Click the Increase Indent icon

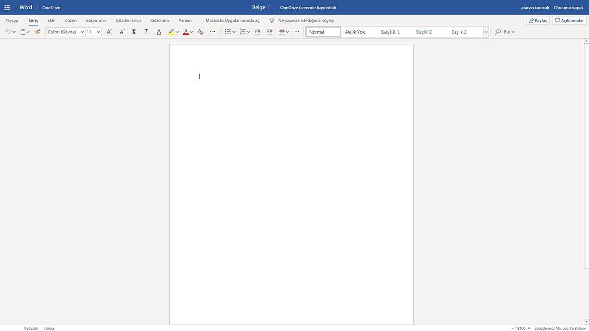[x=269, y=31]
